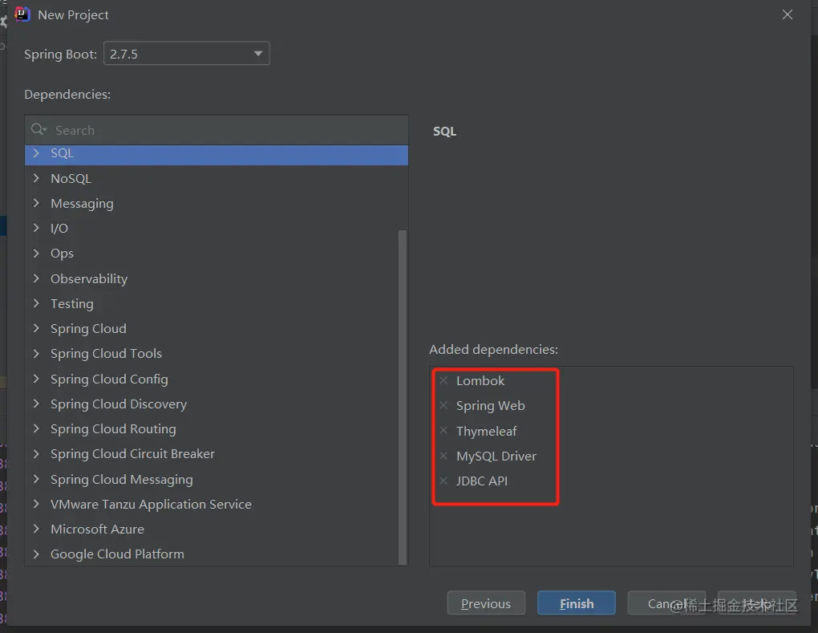The image size is (818, 633).
Task: Select the Observability category label
Action: tap(89, 278)
